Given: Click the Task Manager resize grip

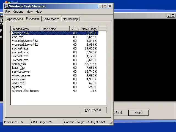Looking at the screenshot, I should 111,123.
